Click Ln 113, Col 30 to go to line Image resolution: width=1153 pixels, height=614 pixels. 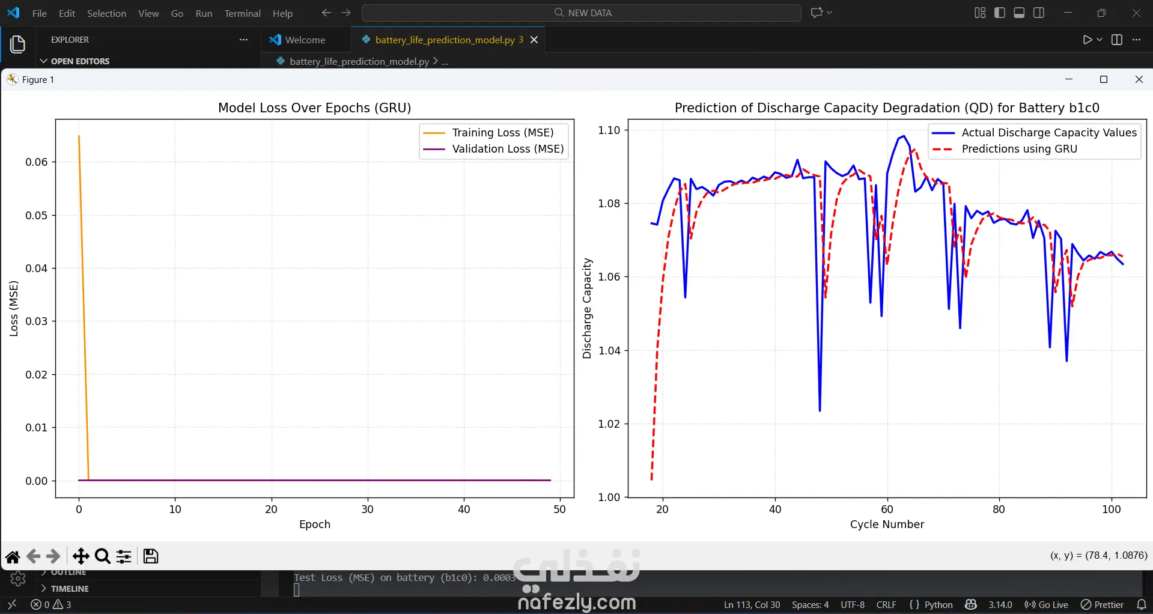click(752, 604)
